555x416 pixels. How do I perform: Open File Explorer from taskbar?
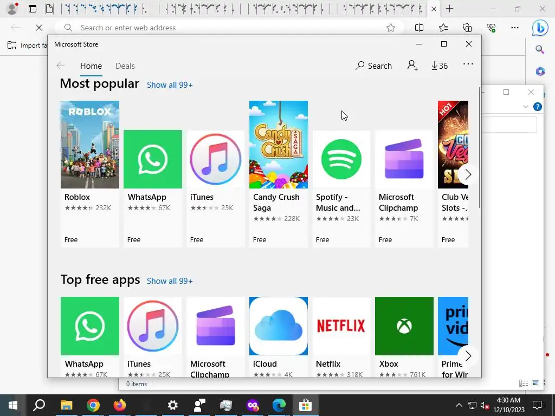[66, 405]
